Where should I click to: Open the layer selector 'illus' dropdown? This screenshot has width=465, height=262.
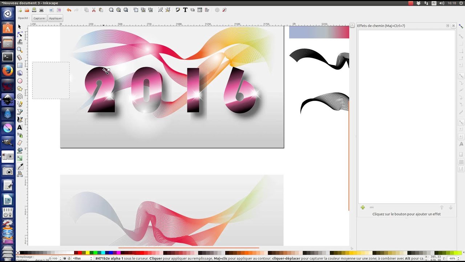[82, 258]
